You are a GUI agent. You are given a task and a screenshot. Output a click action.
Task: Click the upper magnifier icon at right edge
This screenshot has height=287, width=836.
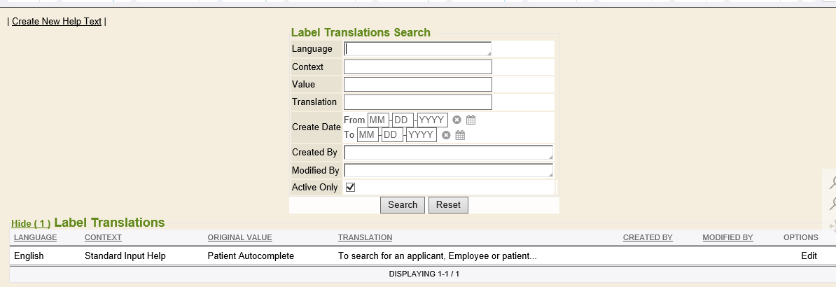tap(832, 183)
